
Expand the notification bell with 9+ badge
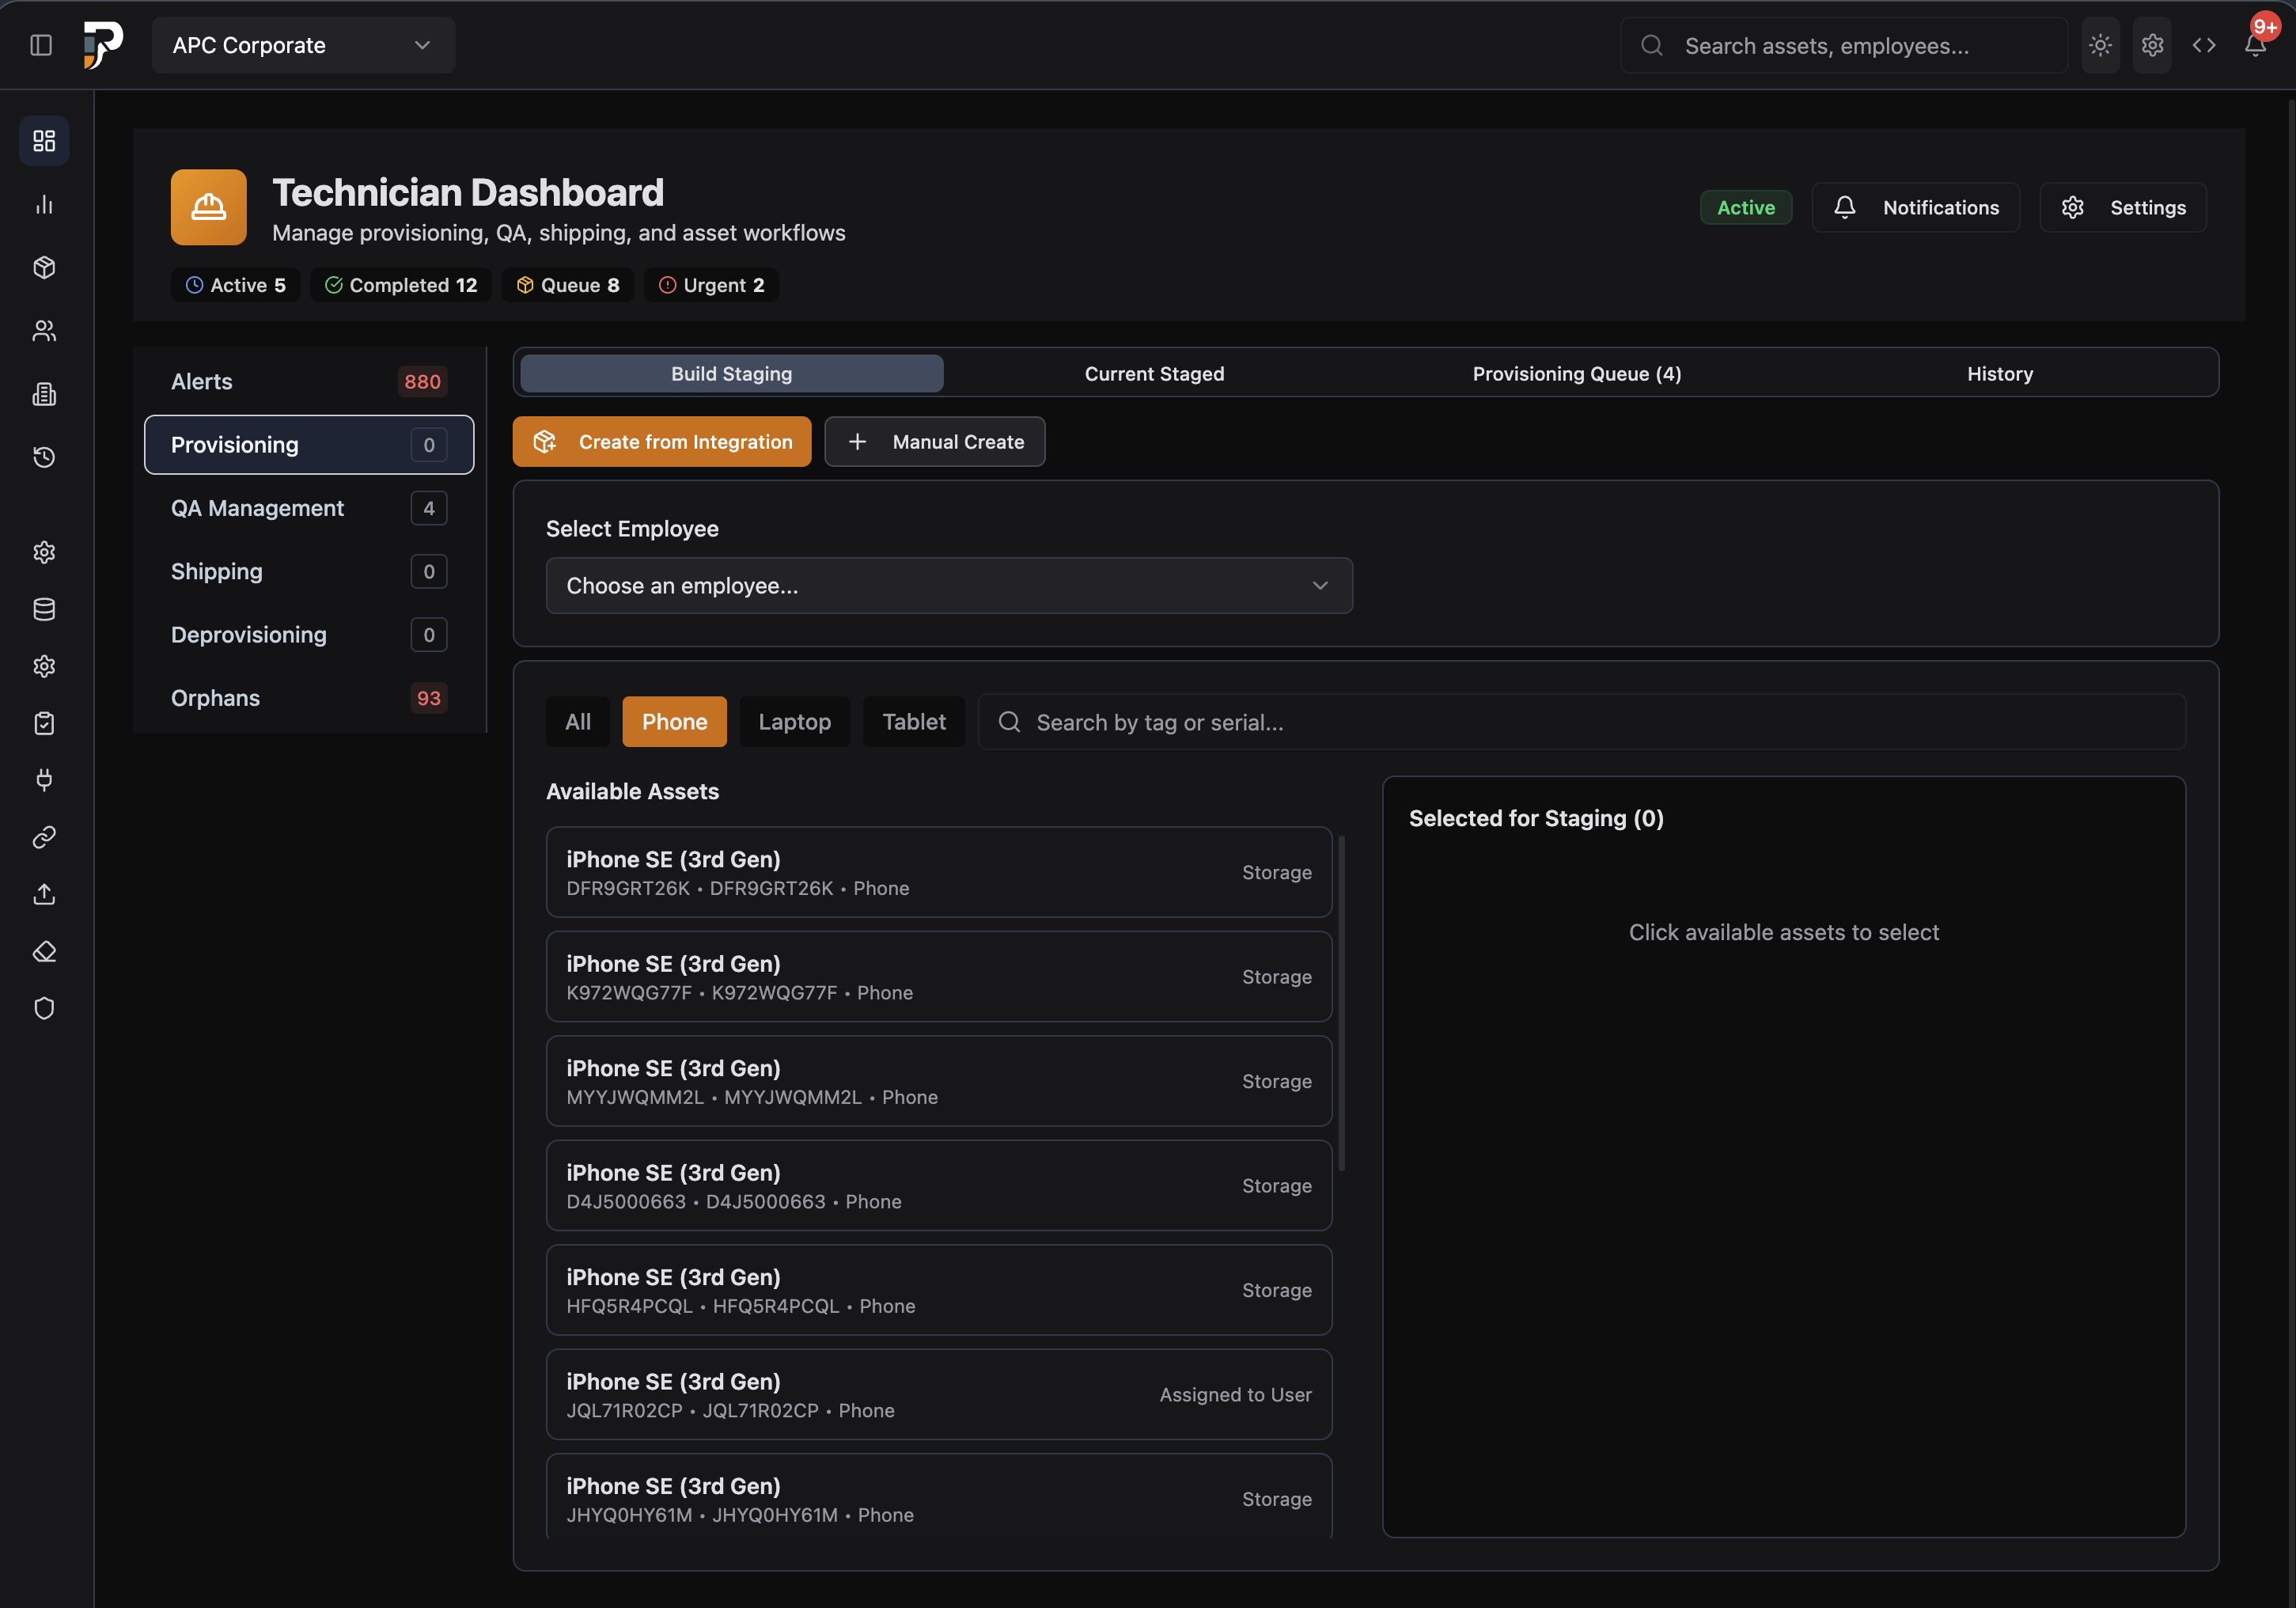tap(2255, 45)
